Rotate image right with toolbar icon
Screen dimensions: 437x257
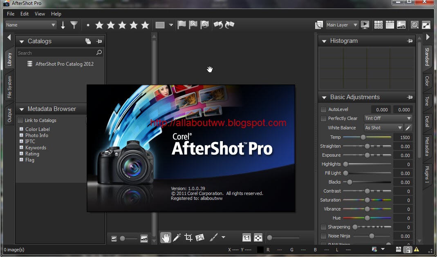229,25
